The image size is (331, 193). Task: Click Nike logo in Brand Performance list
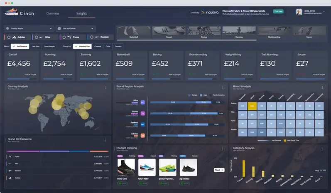click(x=10, y=163)
